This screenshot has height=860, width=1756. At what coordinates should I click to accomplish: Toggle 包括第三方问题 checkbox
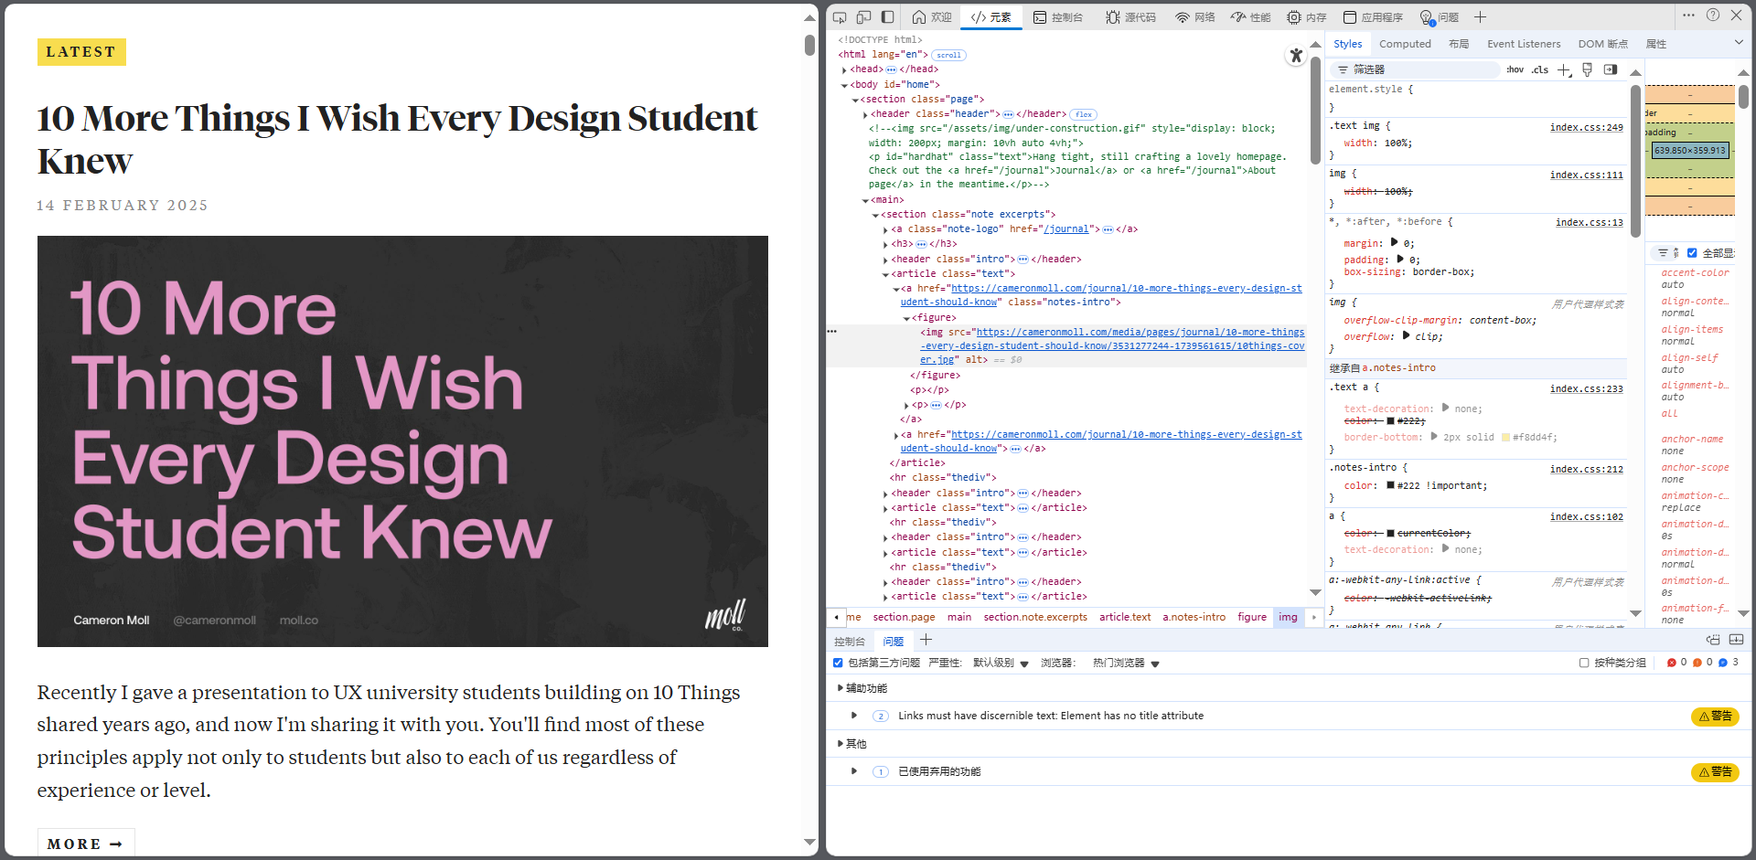click(x=838, y=663)
